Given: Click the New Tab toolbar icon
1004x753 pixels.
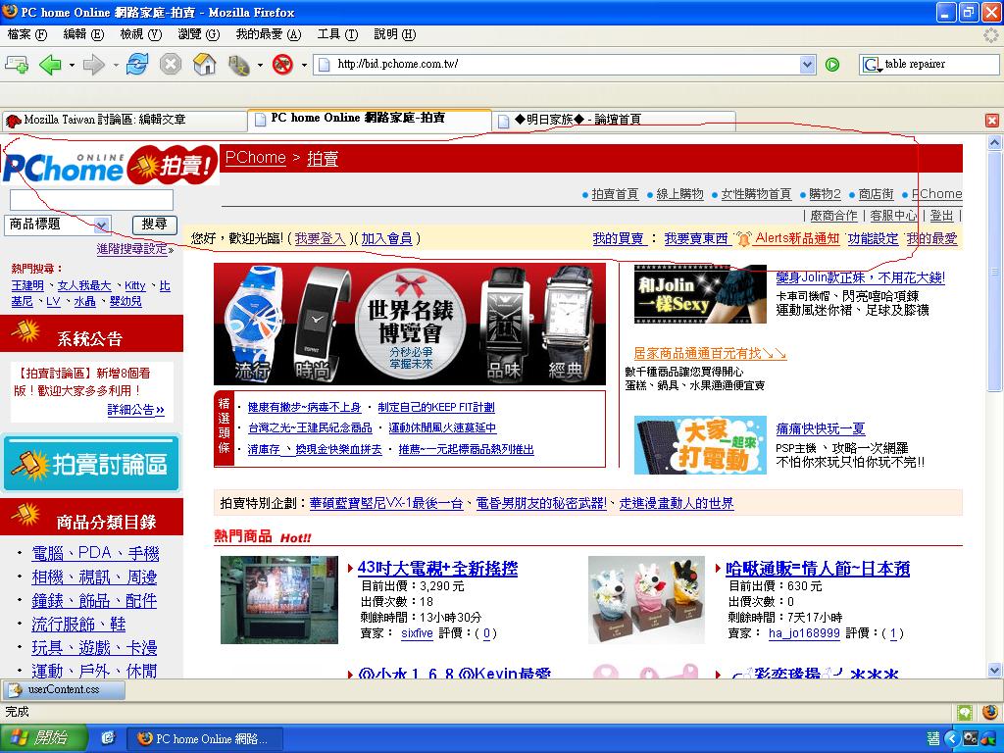Looking at the screenshot, I should pos(17,65).
